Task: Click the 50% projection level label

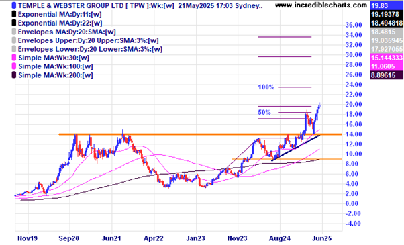Action: (264, 112)
